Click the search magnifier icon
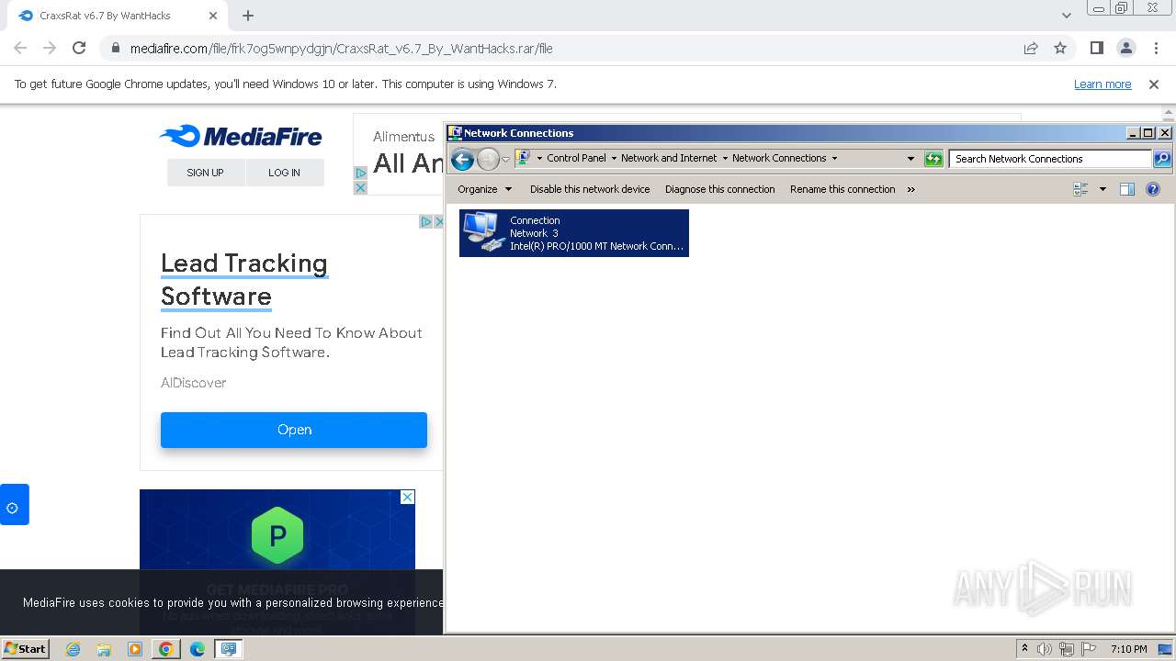This screenshot has height=661, width=1176. [x=1162, y=159]
